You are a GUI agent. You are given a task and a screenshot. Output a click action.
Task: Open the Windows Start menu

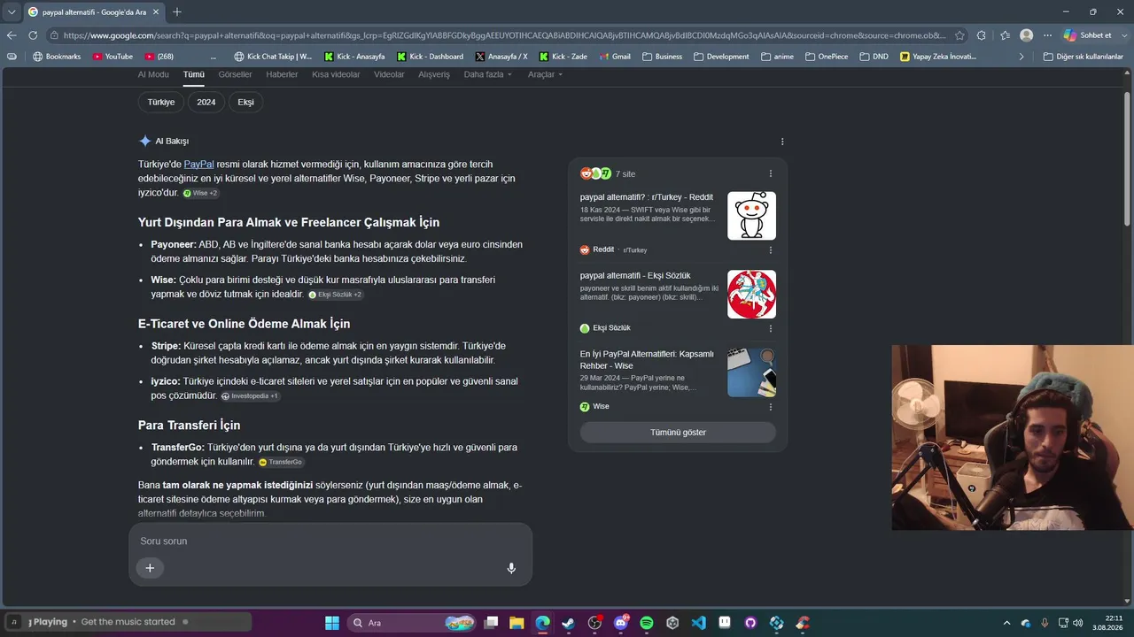tap(332, 623)
